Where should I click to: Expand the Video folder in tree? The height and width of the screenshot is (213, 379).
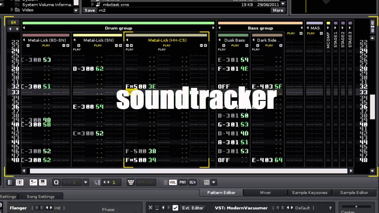point(12,10)
